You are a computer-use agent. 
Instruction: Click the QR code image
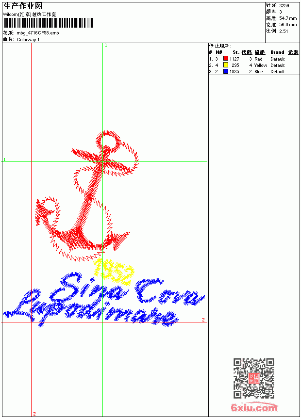click(x=253, y=378)
